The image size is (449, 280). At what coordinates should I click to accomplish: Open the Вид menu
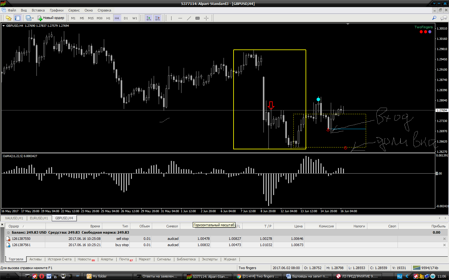tap(24, 10)
